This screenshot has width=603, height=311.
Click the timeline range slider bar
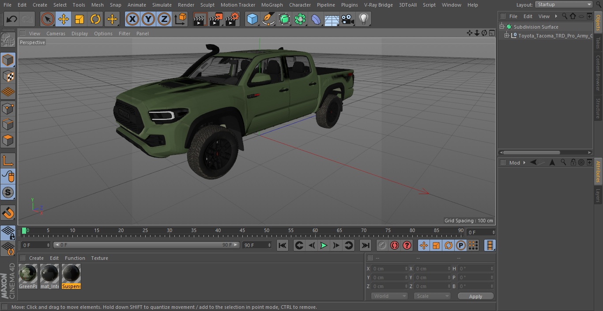point(146,245)
